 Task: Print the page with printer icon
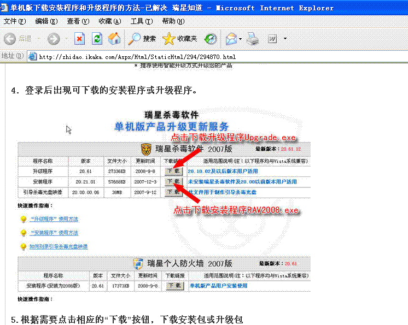252,39
